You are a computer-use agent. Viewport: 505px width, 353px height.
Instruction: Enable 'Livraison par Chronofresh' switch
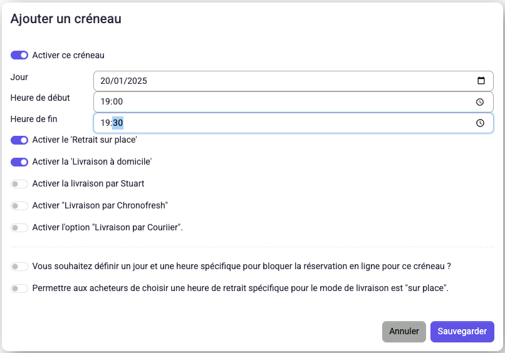19,206
